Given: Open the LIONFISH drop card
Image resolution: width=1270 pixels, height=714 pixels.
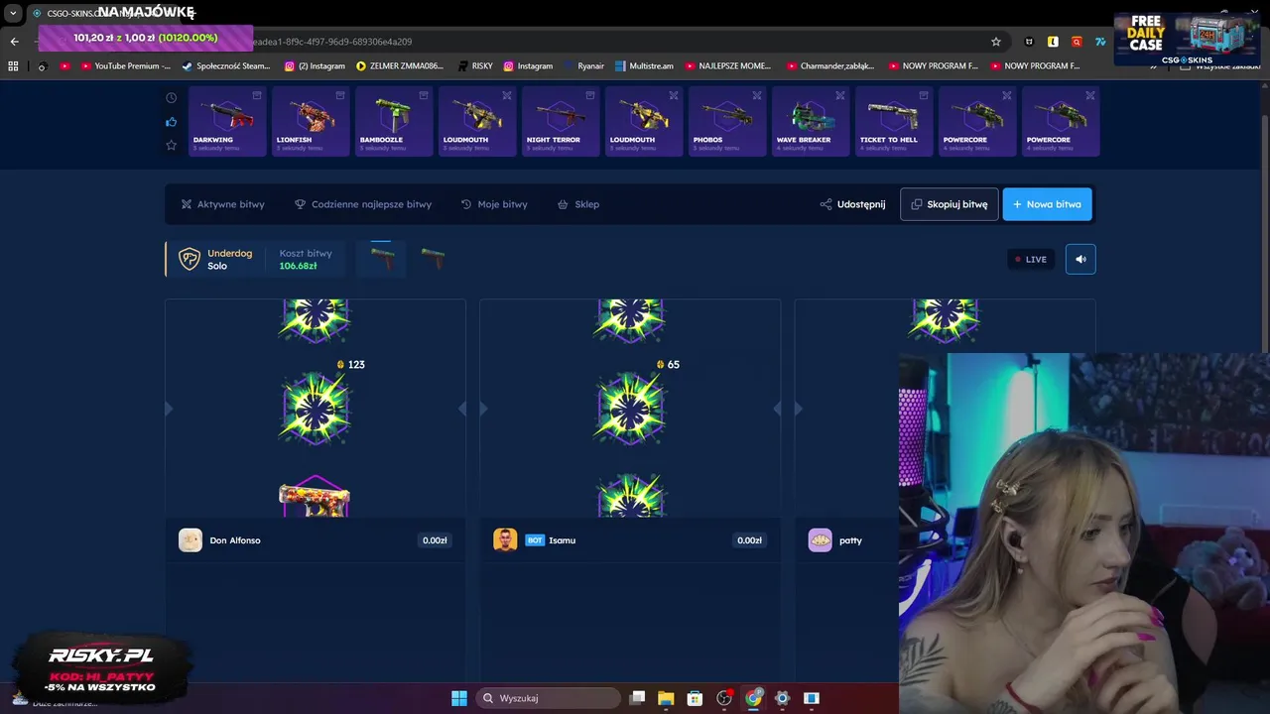Looking at the screenshot, I should tap(311, 121).
